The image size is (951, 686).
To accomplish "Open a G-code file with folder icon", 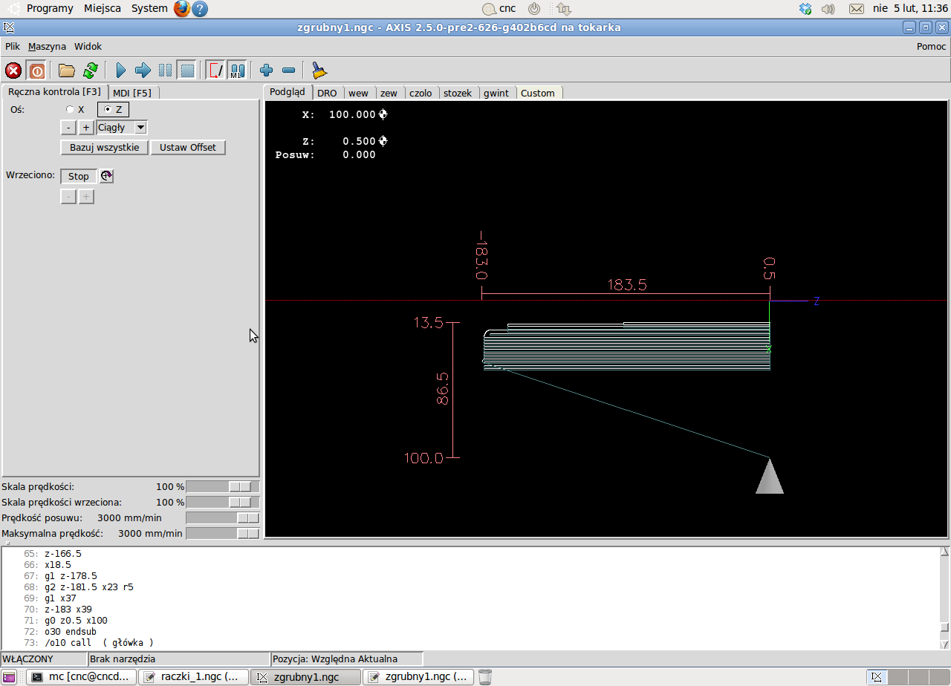I will (x=67, y=71).
